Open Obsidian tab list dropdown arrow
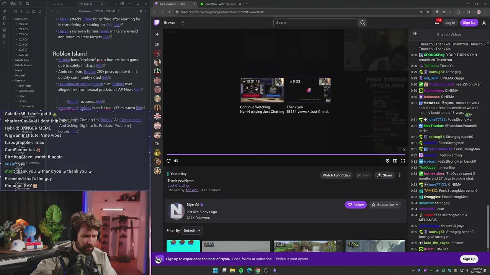The image size is (490, 275). tap(116, 4)
